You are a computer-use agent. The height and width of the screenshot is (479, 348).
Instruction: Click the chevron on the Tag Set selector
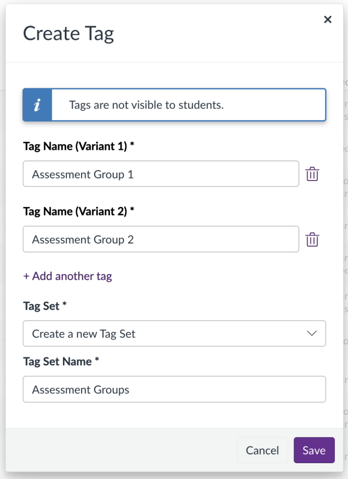pos(311,334)
